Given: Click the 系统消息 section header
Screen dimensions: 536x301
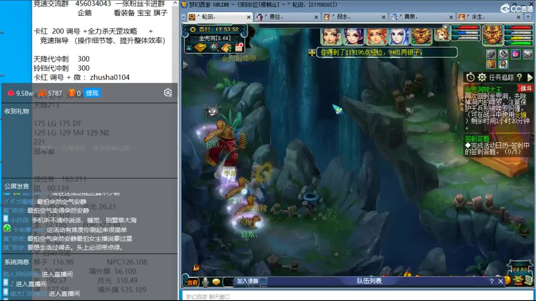Looking at the screenshot, I should pyautogui.click(x=17, y=262).
